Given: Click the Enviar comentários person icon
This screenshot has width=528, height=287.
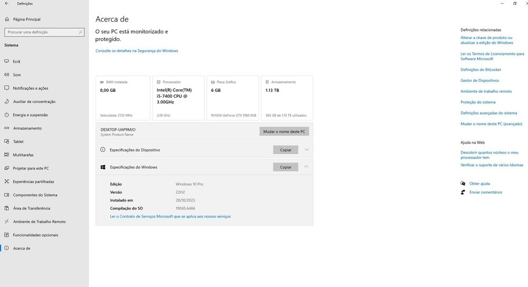Looking at the screenshot, I should (x=463, y=192).
